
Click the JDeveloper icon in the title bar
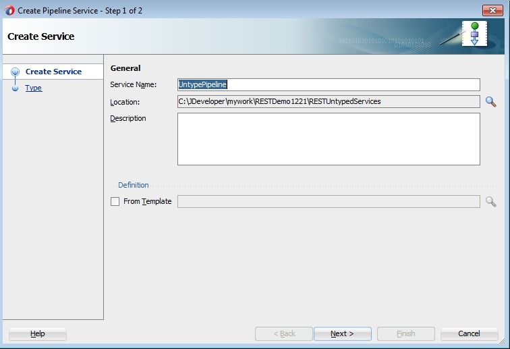pyautogui.click(x=9, y=10)
